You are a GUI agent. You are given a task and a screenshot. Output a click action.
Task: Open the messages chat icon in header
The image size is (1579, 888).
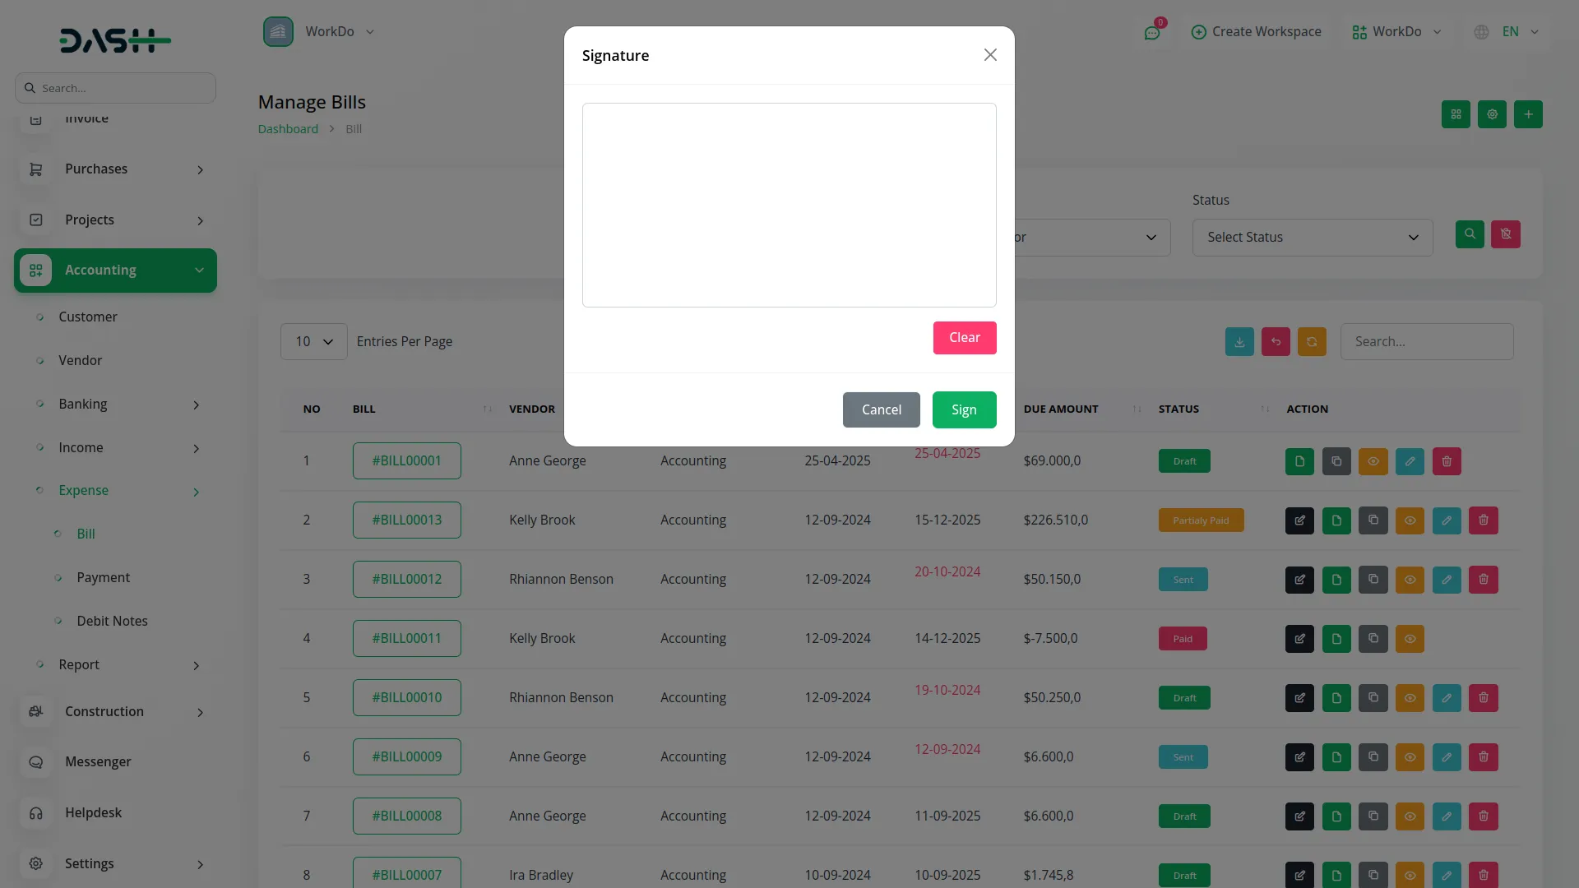(x=1152, y=32)
